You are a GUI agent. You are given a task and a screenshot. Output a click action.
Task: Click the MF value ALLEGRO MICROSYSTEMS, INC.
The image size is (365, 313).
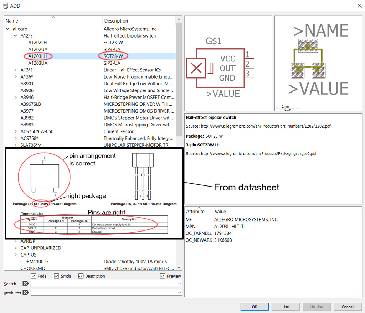coord(246,219)
